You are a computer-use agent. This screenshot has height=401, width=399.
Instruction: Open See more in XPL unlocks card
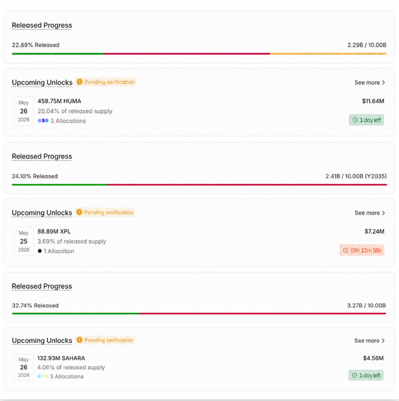369,213
